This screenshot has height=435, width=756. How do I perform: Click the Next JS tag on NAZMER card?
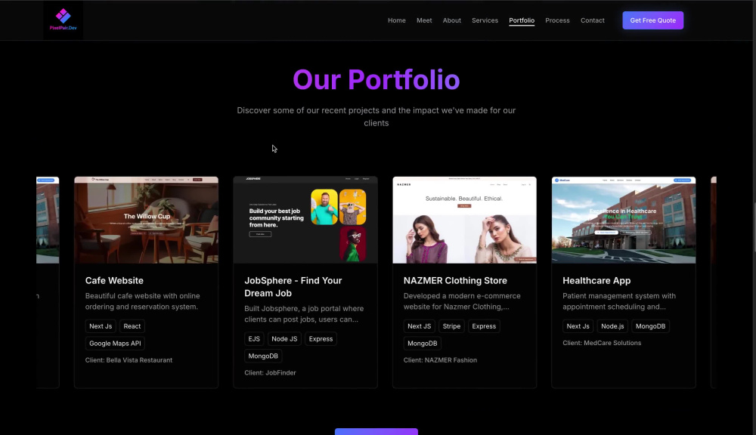(419, 326)
